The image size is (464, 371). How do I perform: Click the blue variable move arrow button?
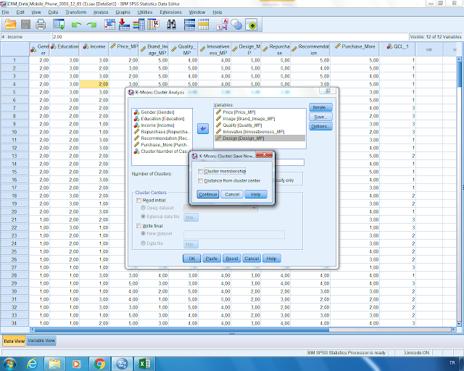pyautogui.click(x=203, y=128)
